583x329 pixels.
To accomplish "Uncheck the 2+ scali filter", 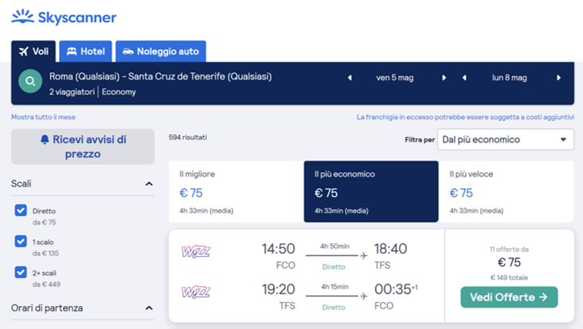I will tap(22, 272).
